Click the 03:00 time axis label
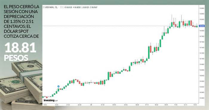 coord(114,105)
